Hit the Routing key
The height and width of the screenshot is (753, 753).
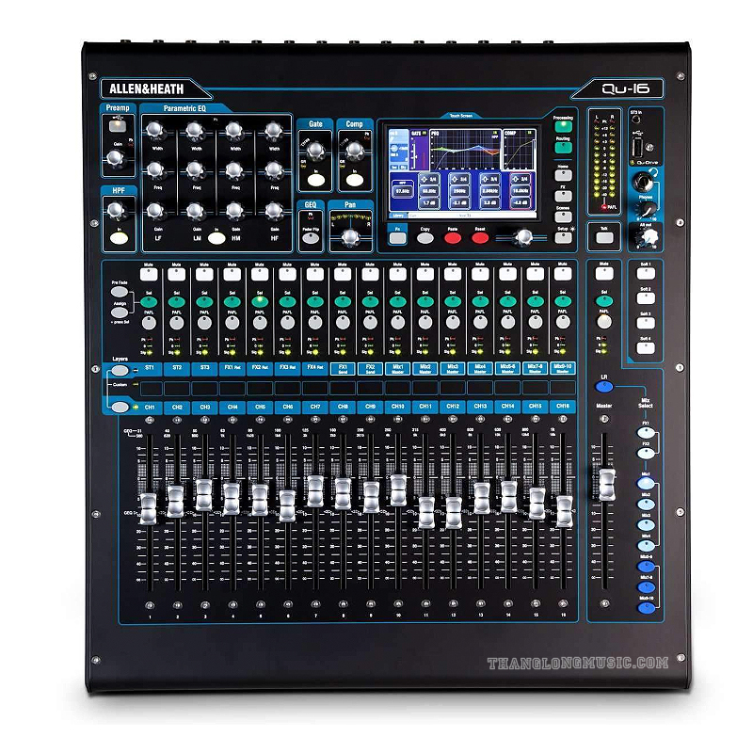[563, 148]
